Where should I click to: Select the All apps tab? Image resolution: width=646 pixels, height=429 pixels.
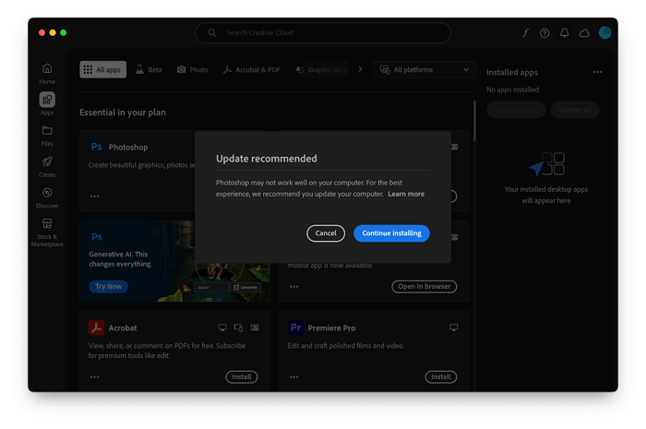(x=102, y=69)
